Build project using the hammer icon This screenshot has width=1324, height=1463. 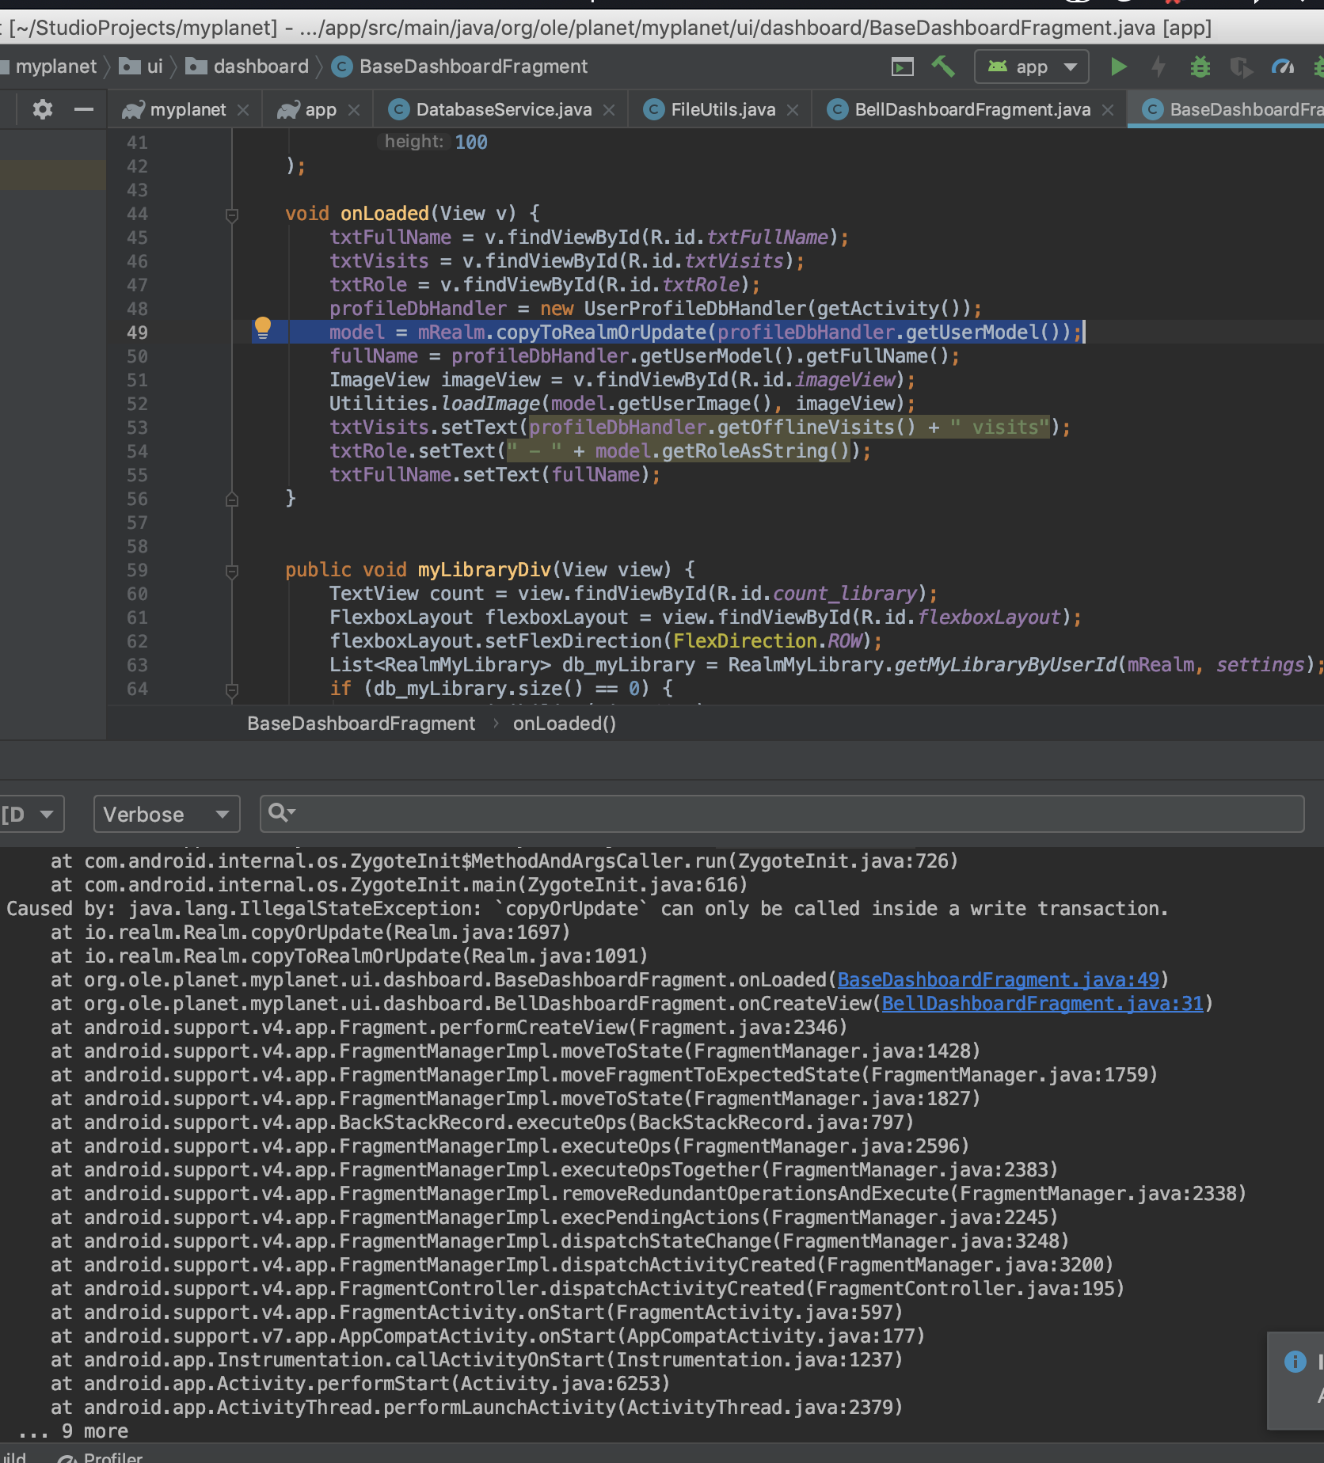(x=942, y=66)
